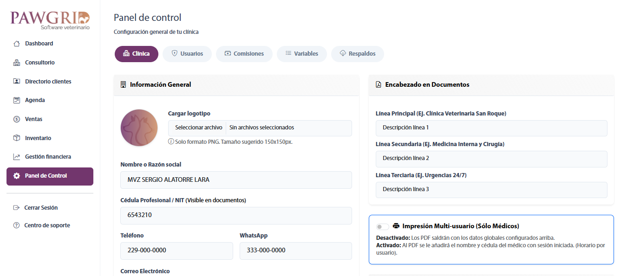627x276 pixels.
Task: Click the Ventas dollar coin icon
Action: point(17,119)
